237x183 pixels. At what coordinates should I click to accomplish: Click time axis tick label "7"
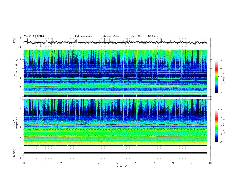point(154,163)
